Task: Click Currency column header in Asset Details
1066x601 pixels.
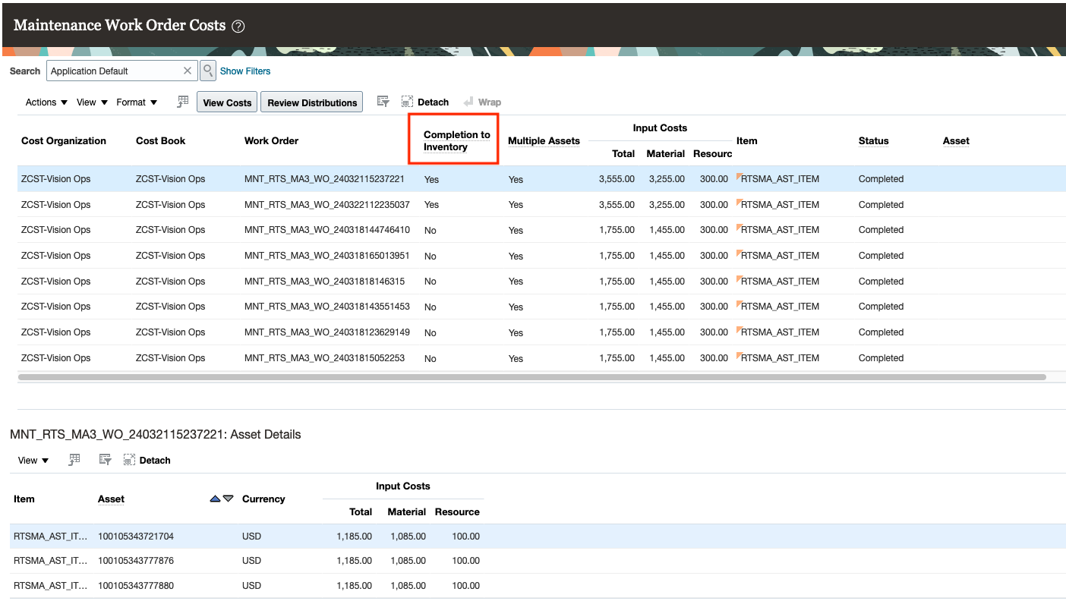Action: [x=263, y=499]
